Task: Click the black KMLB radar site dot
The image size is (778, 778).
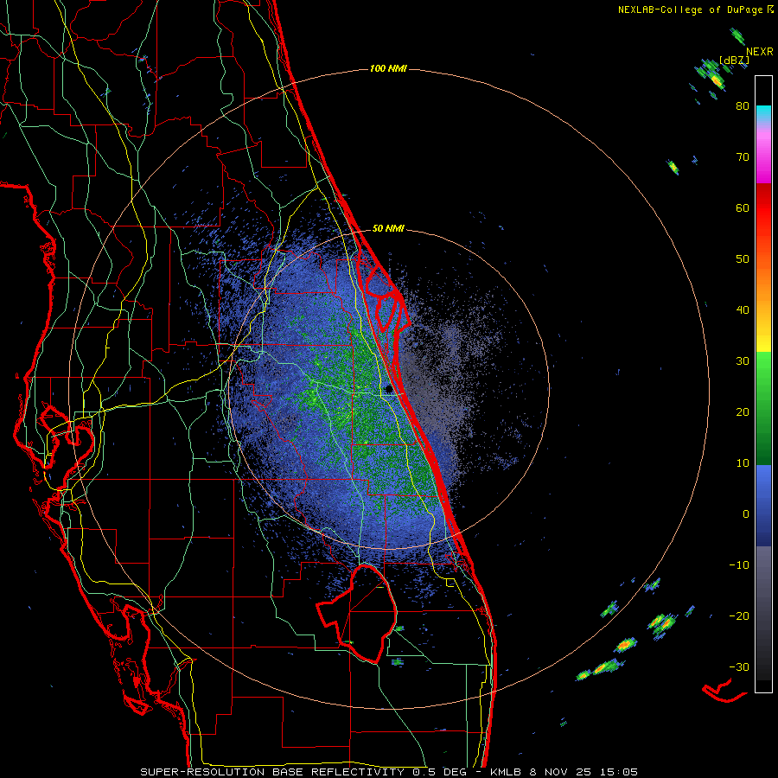Action: click(x=388, y=390)
